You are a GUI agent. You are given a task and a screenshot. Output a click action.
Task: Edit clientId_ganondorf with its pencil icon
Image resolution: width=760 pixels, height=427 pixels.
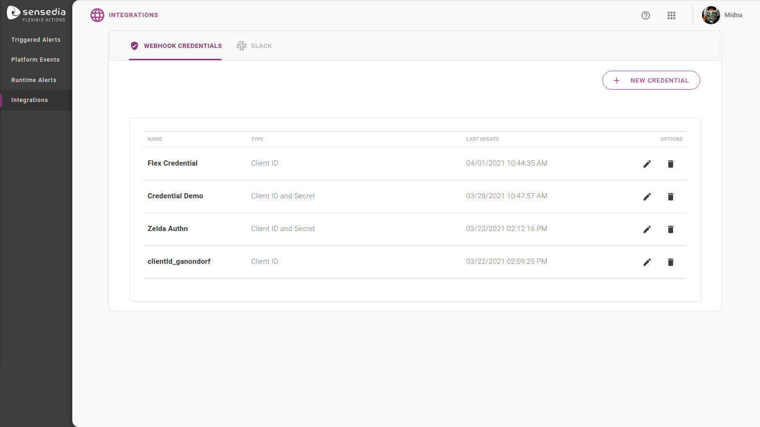[647, 262]
